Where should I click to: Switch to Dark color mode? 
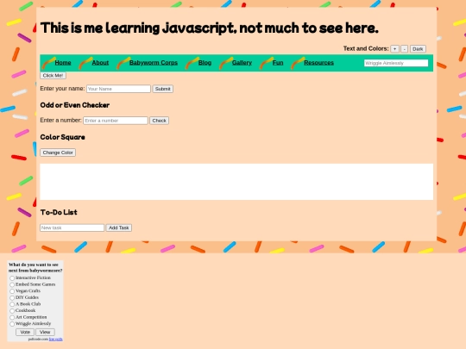pyautogui.click(x=418, y=49)
